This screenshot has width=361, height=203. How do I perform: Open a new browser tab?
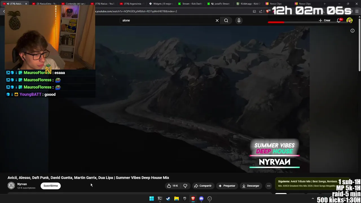325,4
